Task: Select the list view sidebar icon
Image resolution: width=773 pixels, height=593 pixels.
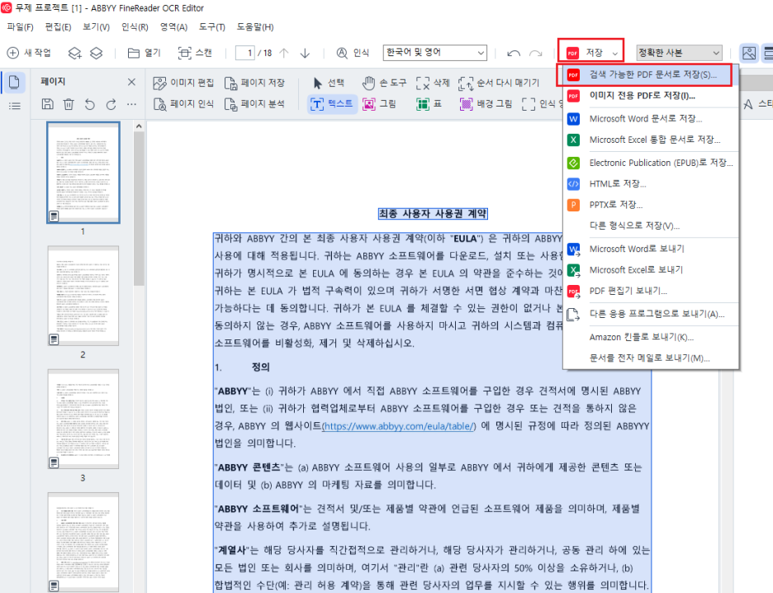Action: (14, 106)
